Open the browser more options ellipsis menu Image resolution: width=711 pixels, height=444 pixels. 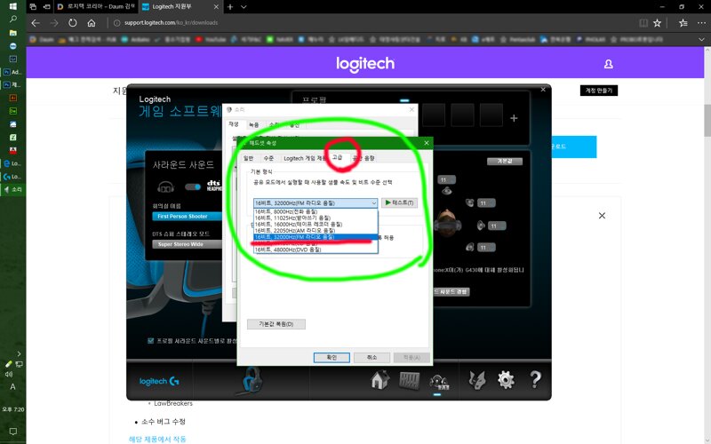[x=701, y=23]
